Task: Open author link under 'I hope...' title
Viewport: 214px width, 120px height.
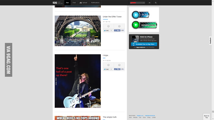Action: coord(104,58)
